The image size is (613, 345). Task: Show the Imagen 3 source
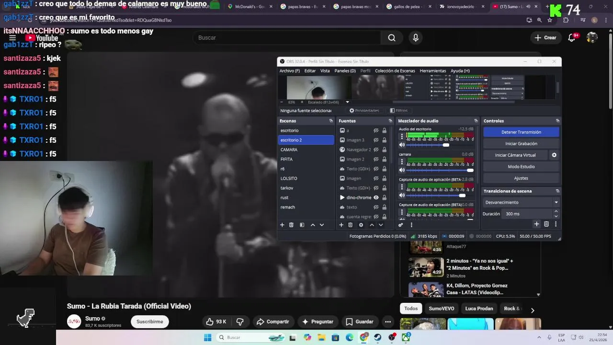376,140
